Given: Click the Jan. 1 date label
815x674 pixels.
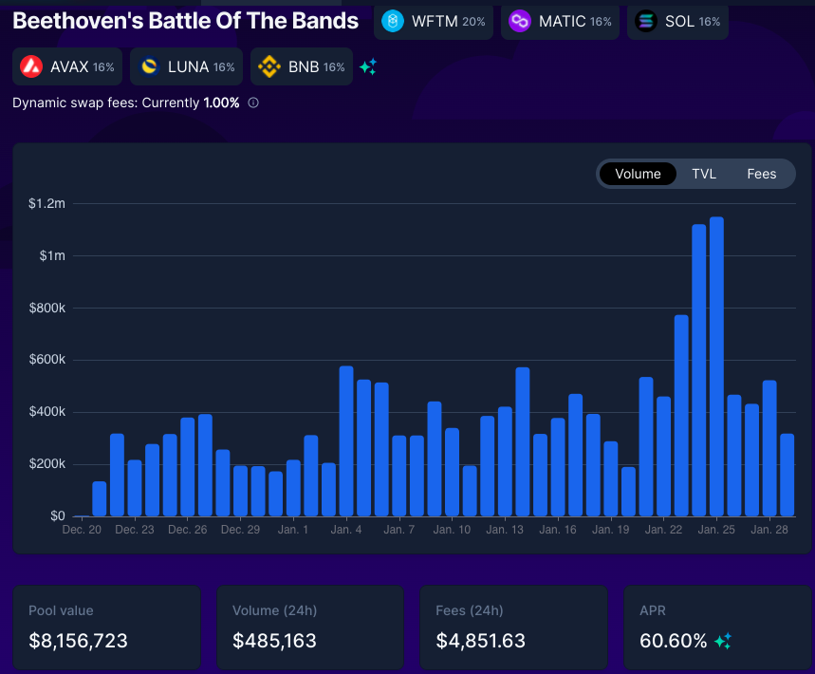Looking at the screenshot, I should coord(293,530).
